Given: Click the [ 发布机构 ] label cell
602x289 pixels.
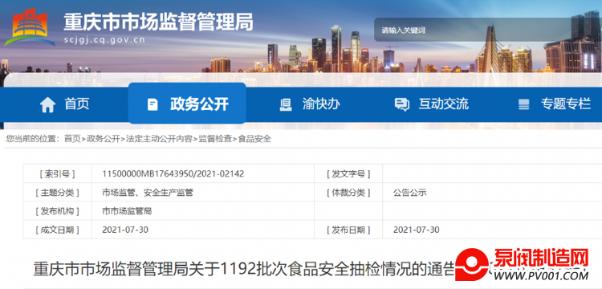Looking at the screenshot, I should click(58, 211).
